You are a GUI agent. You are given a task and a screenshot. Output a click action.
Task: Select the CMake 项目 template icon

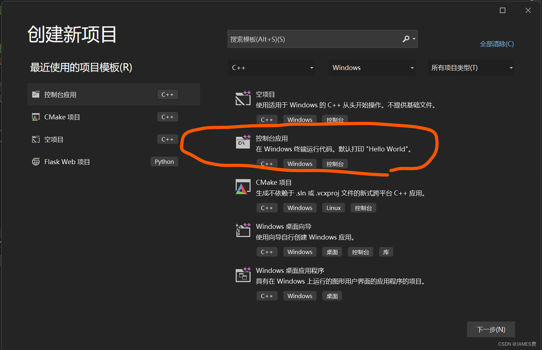[243, 187]
